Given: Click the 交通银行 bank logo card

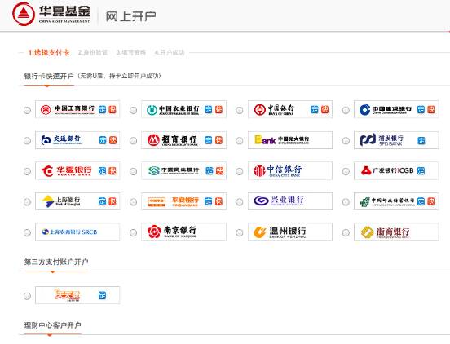Looking at the screenshot, I should (x=77, y=140).
